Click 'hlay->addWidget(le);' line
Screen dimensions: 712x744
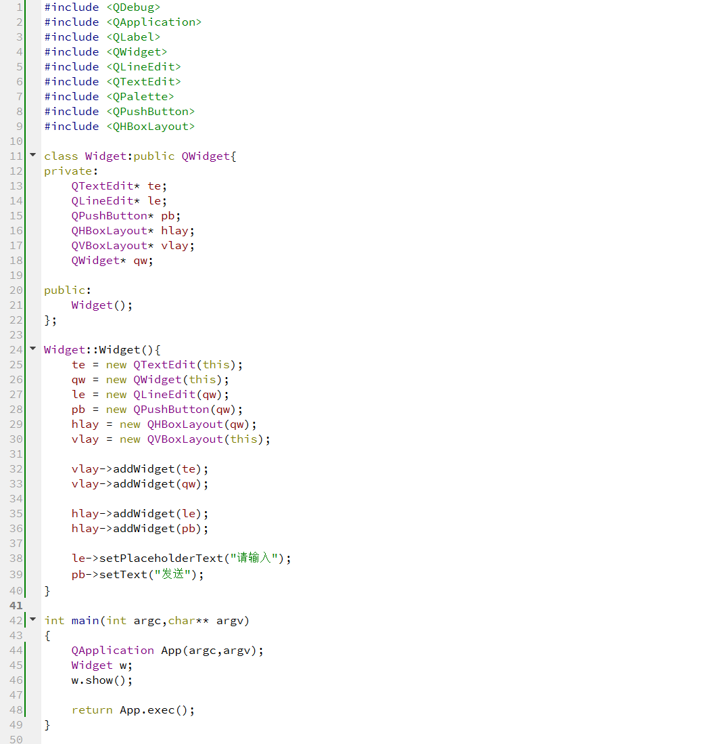(140, 514)
